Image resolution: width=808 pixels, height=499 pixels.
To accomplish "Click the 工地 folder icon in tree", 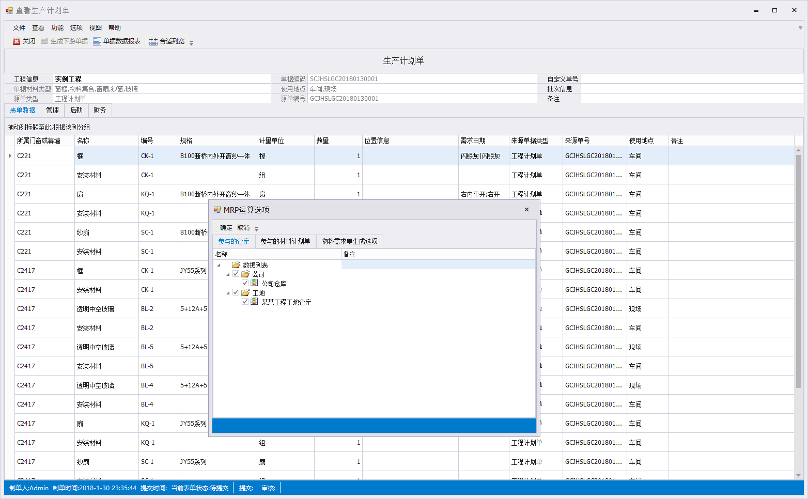I will [245, 292].
